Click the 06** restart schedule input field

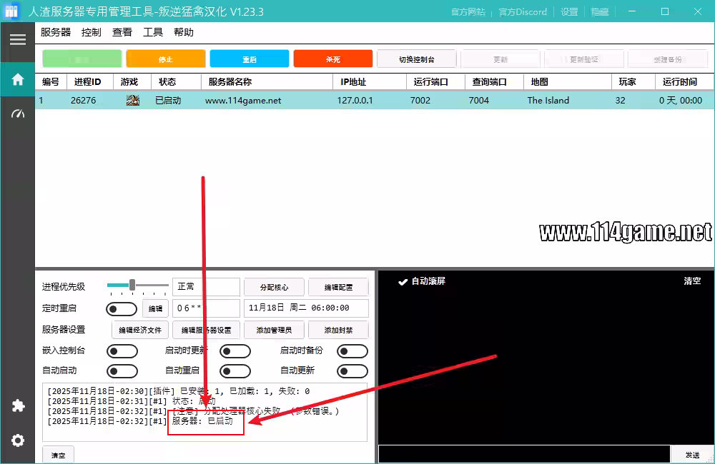(x=205, y=308)
